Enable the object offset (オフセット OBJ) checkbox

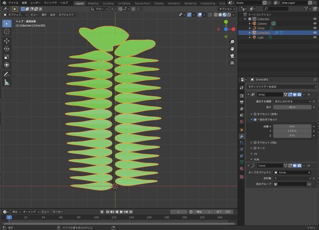pos(255,143)
